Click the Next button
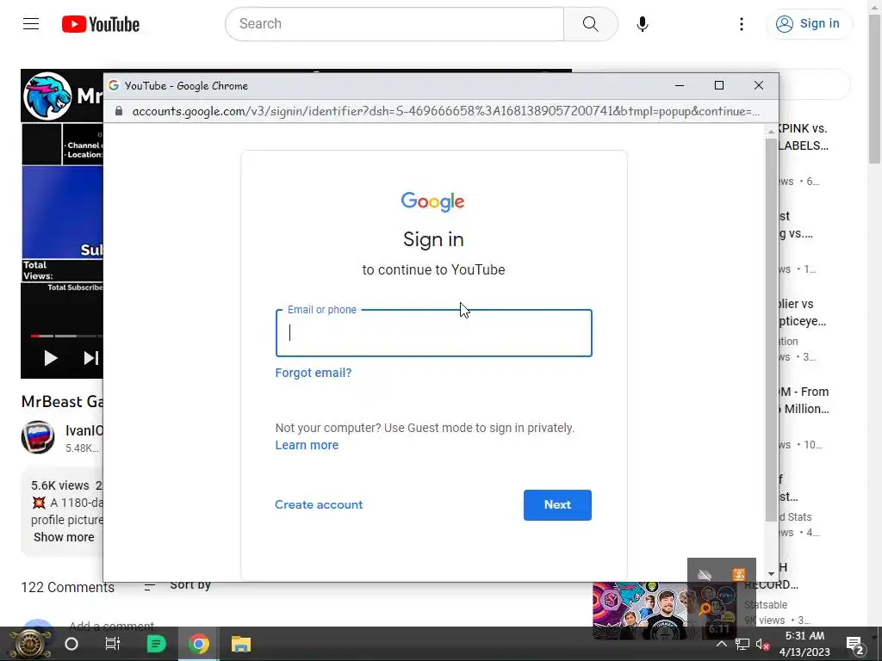Image resolution: width=882 pixels, height=661 pixels. click(x=557, y=504)
